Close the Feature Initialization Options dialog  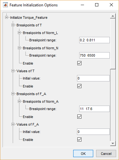(111, 5)
